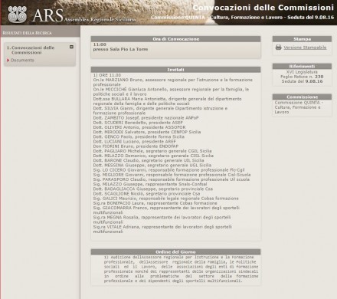The width and height of the screenshot is (337, 299).
Task: Open the Documento sidebar link
Action: click(x=22, y=61)
